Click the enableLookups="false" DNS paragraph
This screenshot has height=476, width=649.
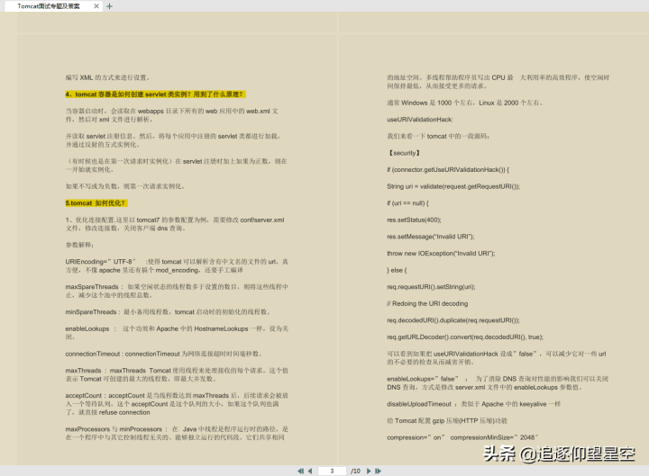point(498,382)
